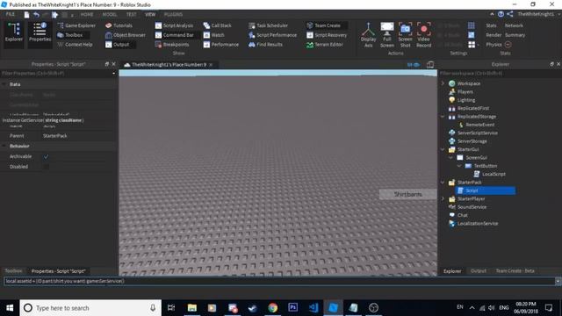Collapse the ScreenGui node
The image size is (562, 316).
(450, 158)
